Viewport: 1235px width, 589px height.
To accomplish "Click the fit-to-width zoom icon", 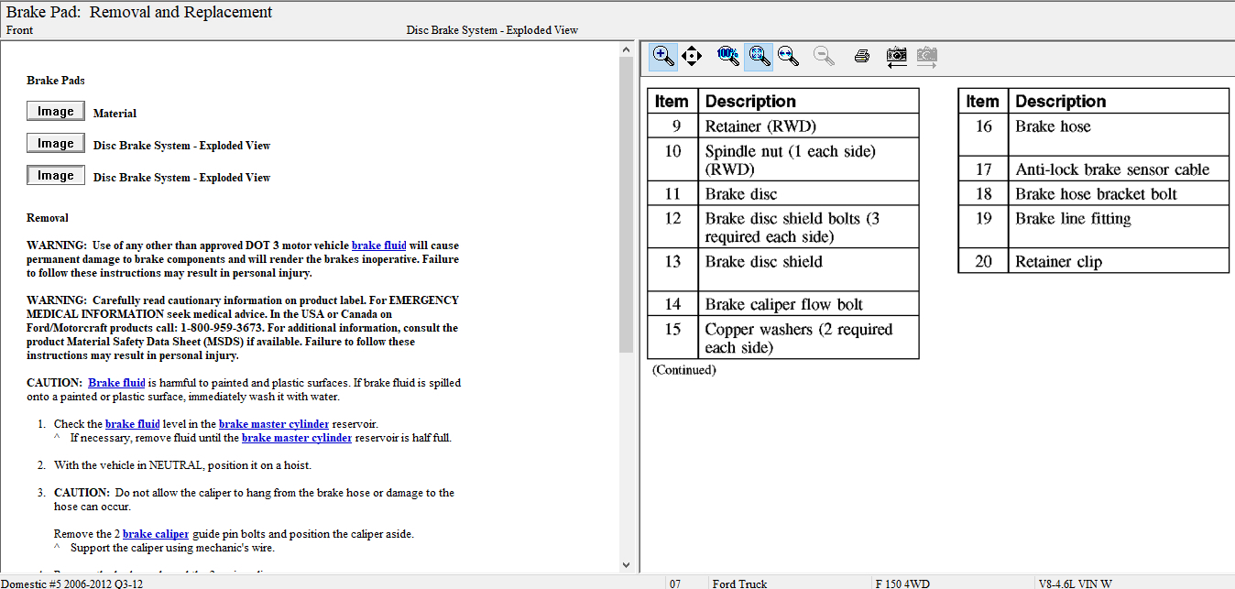I will (788, 56).
